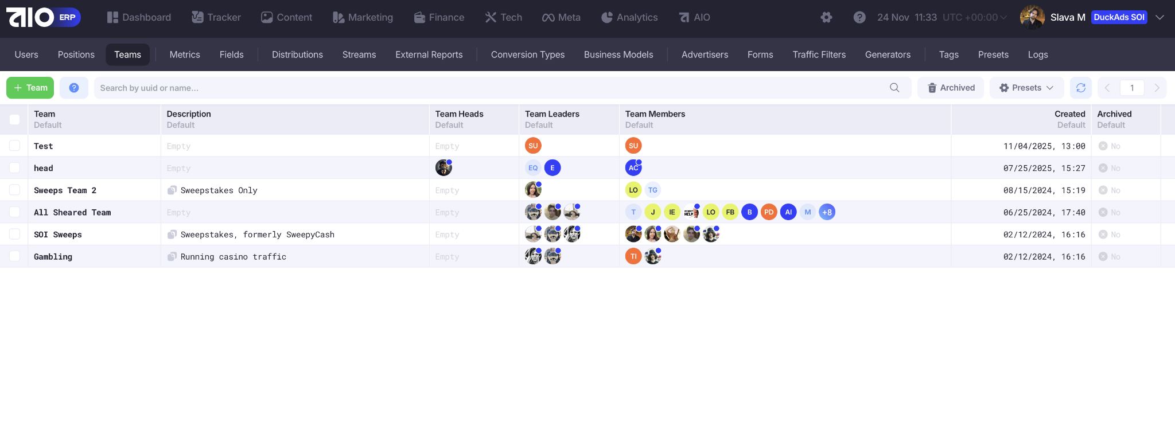
Task: Open the Presets dropdown
Action: [1026, 88]
